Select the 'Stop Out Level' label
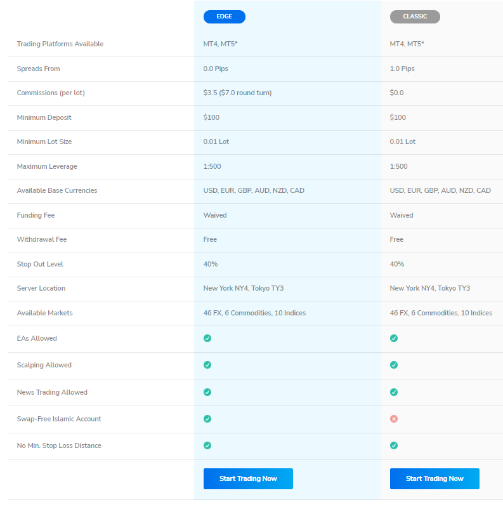The image size is (503, 507). [40, 264]
